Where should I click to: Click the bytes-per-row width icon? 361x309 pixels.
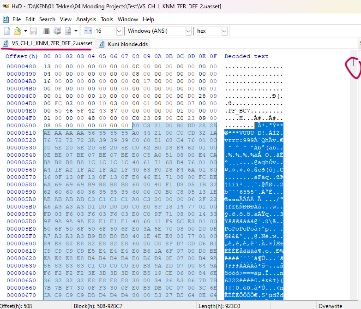click(x=88, y=31)
